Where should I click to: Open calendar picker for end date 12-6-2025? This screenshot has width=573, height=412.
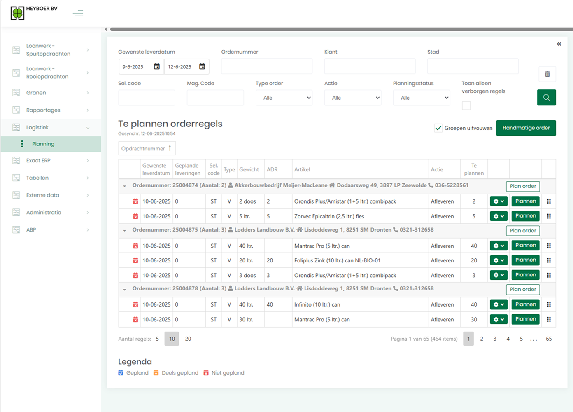tap(202, 67)
